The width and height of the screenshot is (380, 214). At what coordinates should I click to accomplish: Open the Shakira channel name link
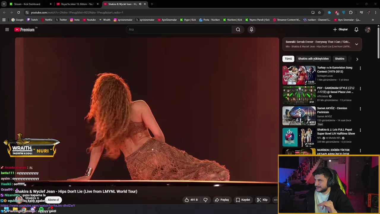tap(31, 198)
